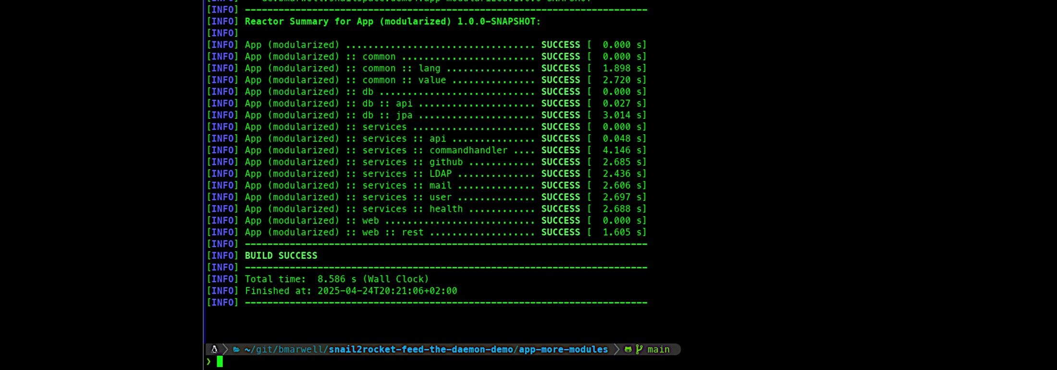Click the green terminal cursor block
This screenshot has height=370, width=1057.
[x=220, y=361]
